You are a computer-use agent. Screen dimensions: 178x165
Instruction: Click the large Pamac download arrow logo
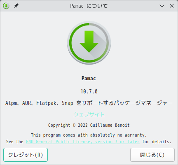(89, 43)
